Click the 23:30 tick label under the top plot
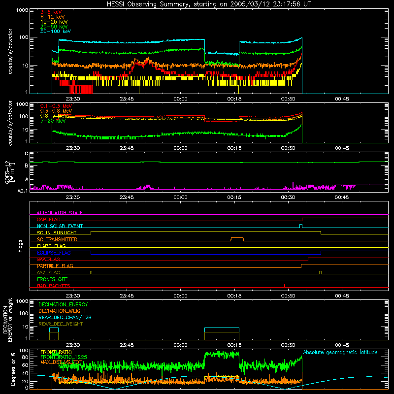The height and width of the screenshot is (394, 394). click(x=73, y=99)
